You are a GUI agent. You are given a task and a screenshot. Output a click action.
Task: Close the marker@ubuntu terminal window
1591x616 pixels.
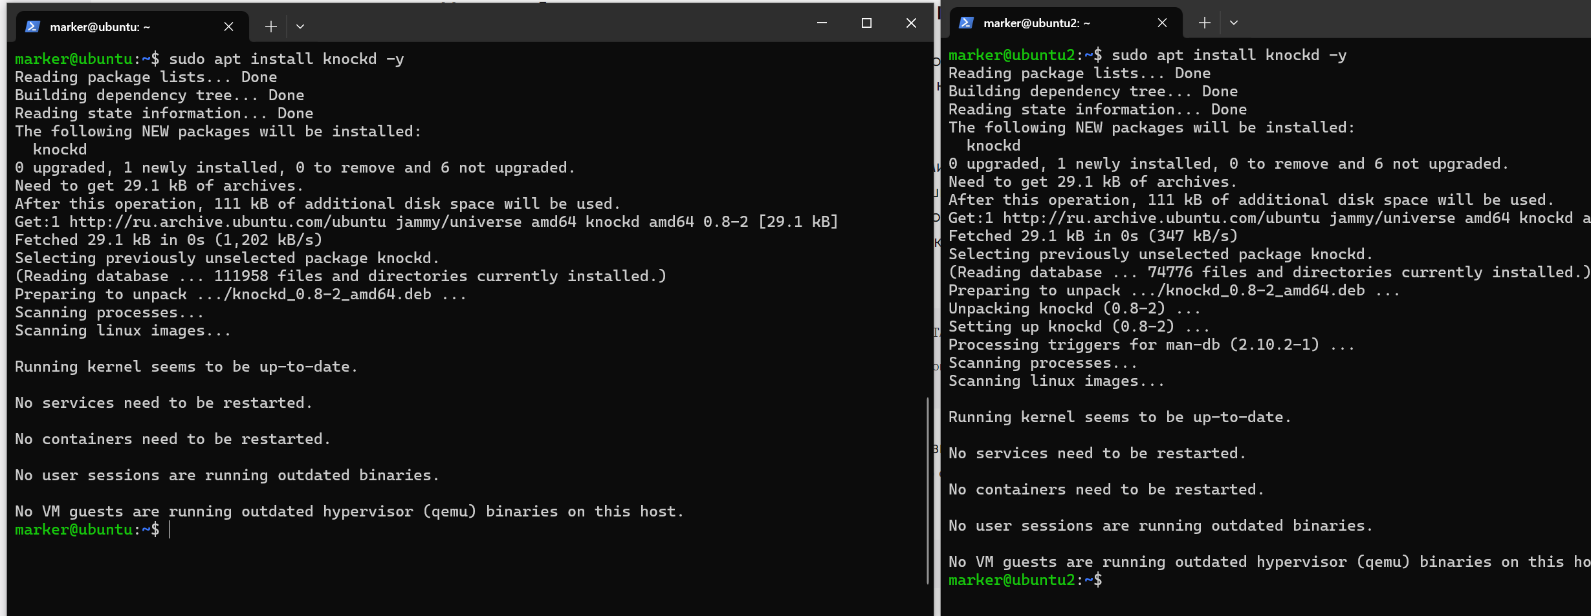(911, 23)
